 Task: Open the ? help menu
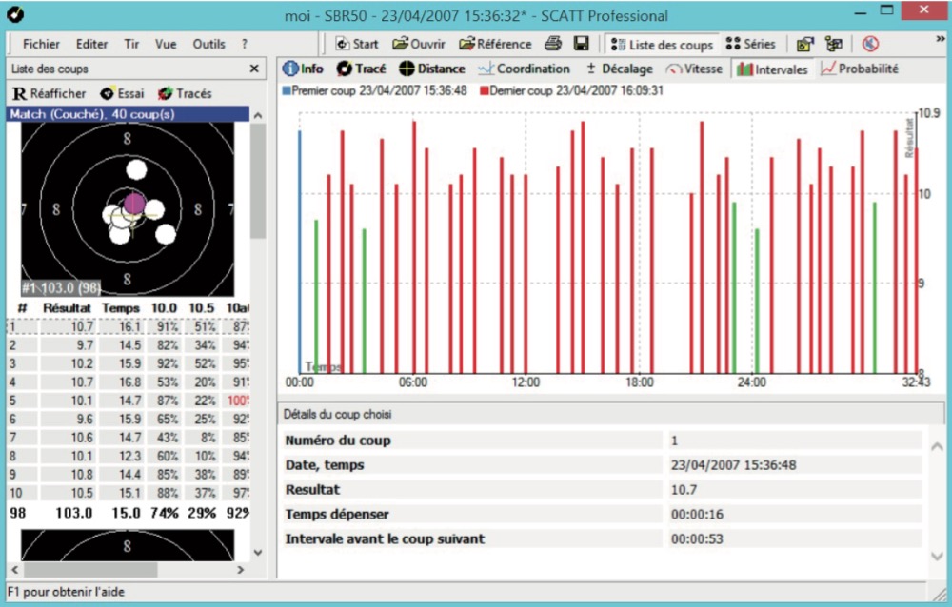tap(245, 44)
